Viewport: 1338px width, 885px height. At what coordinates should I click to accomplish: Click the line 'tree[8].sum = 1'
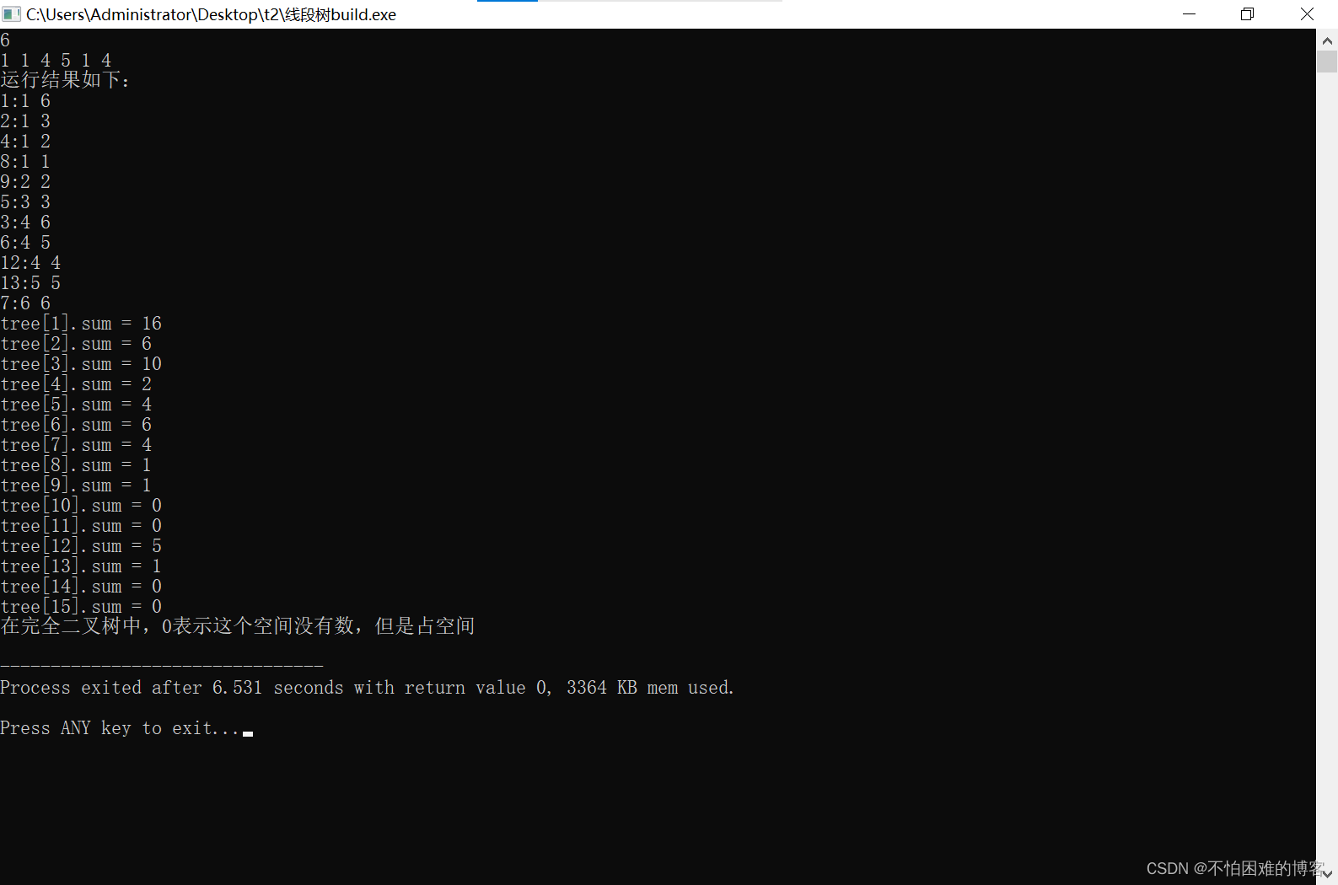point(76,464)
